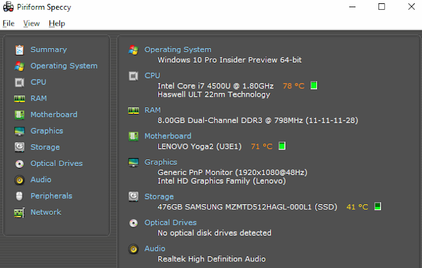This screenshot has height=268, width=422.
Task: Click the green storage temperature indicator
Action: 378,207
